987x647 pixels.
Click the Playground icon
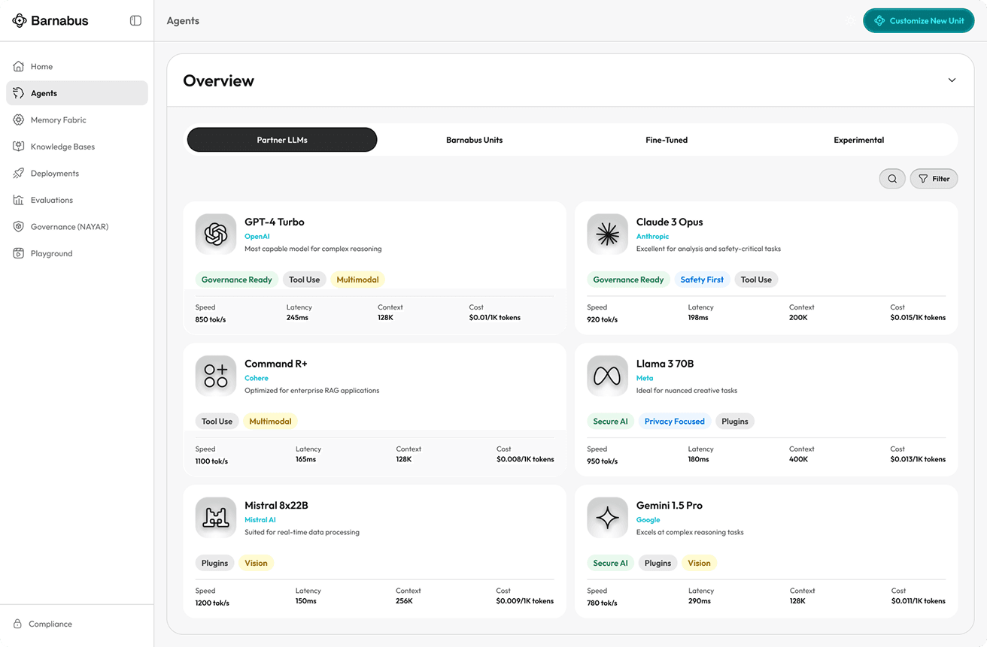click(19, 253)
